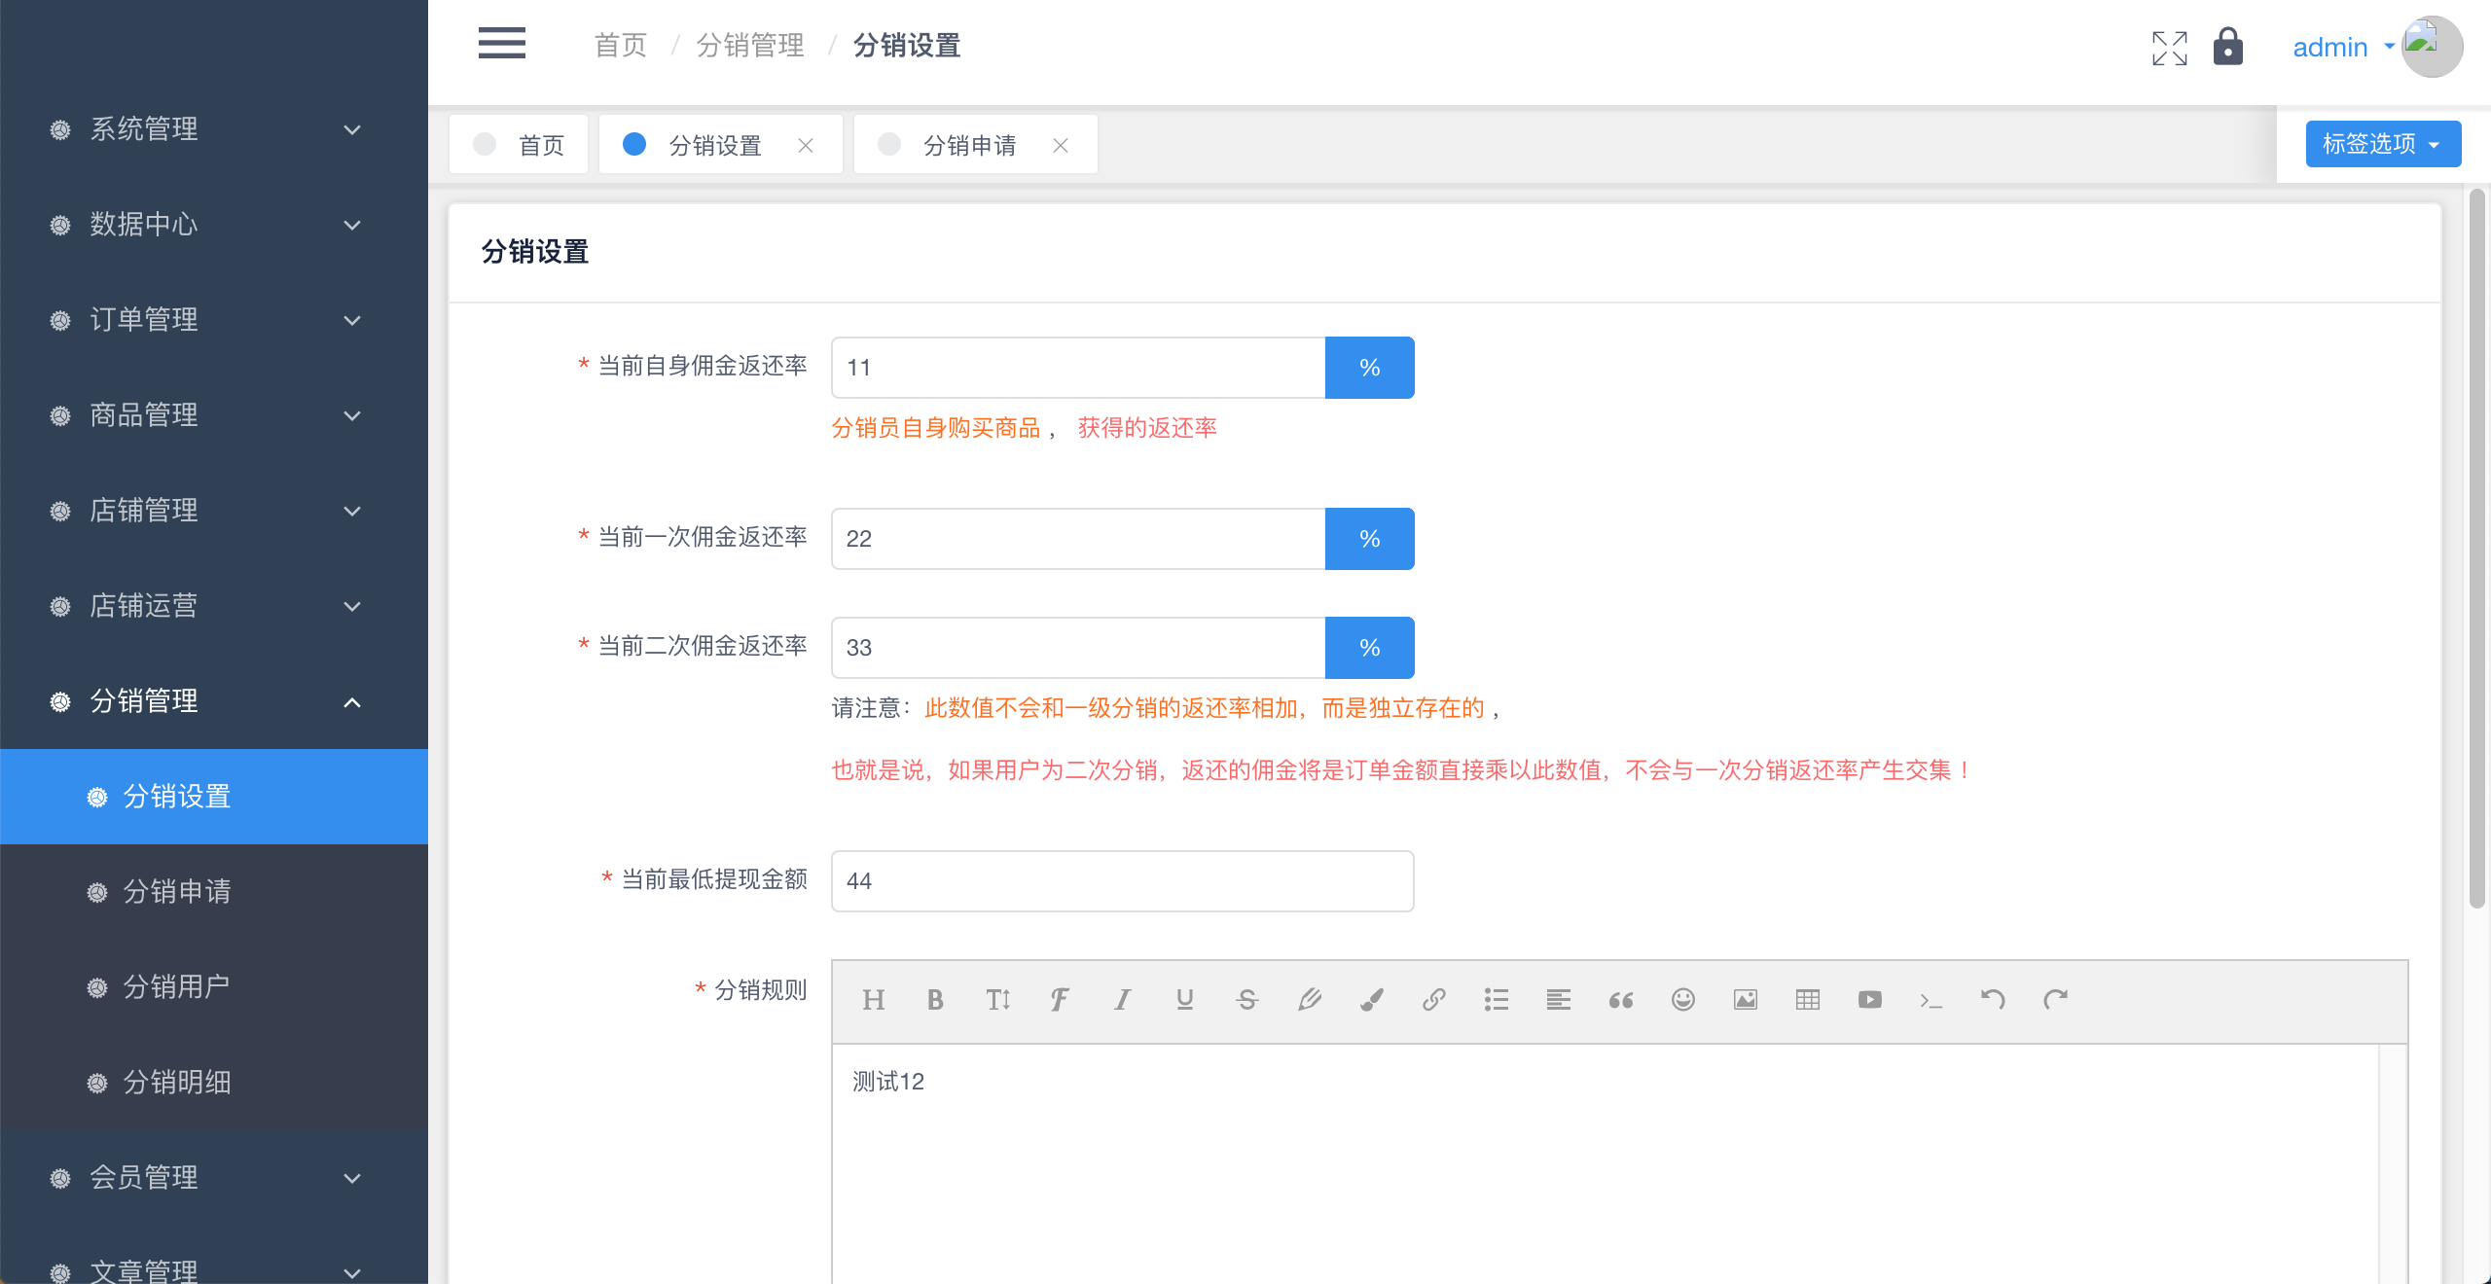Click the lock screen icon

[x=2227, y=47]
